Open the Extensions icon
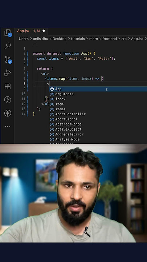Viewport: 147px width, 262px height. [x=8, y=86]
